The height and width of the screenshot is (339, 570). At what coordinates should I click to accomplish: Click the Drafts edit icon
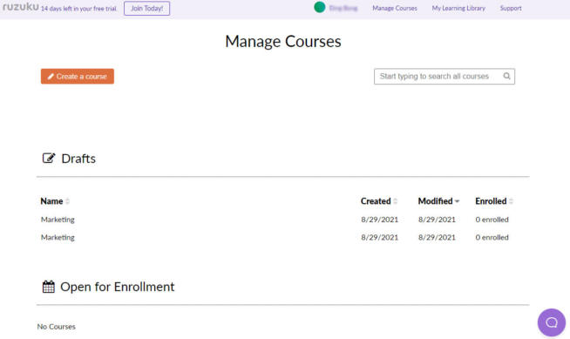(49, 158)
